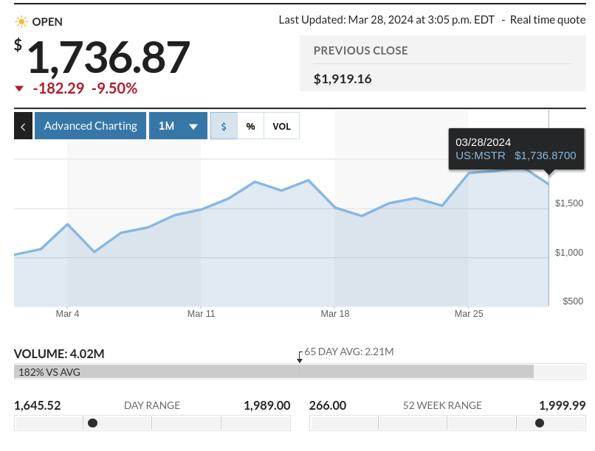Click the Mar 18 date label on chart
This screenshot has height=451, width=595.
(334, 314)
